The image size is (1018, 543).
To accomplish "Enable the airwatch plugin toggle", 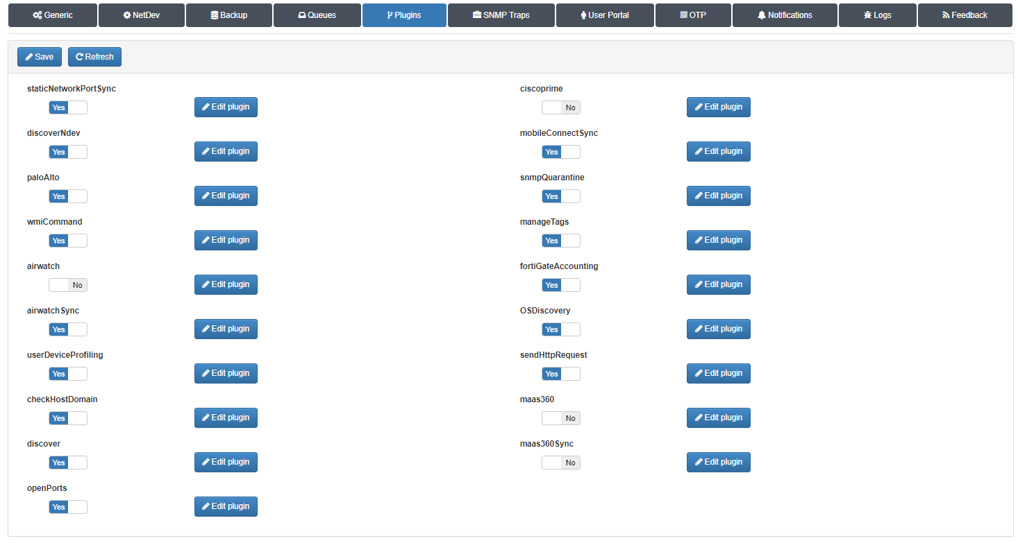I will pyautogui.click(x=68, y=285).
